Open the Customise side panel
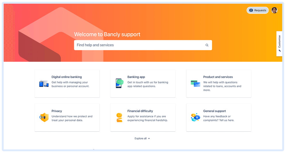This screenshot has height=154, width=287. 279,44
